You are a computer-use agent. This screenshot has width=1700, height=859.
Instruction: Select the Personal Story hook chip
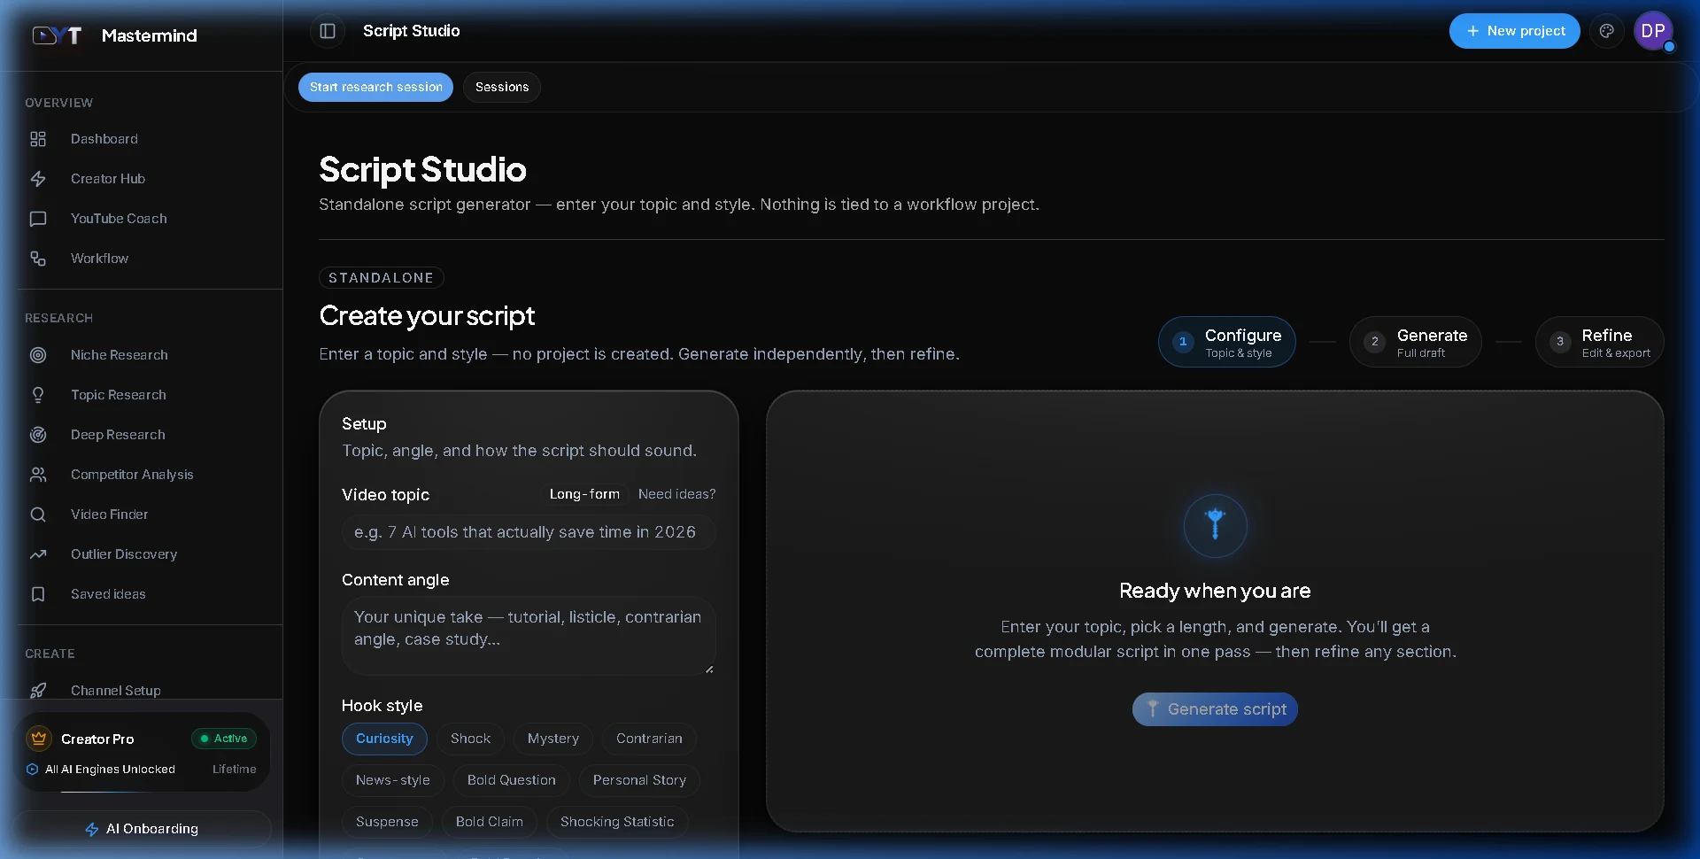point(639,780)
